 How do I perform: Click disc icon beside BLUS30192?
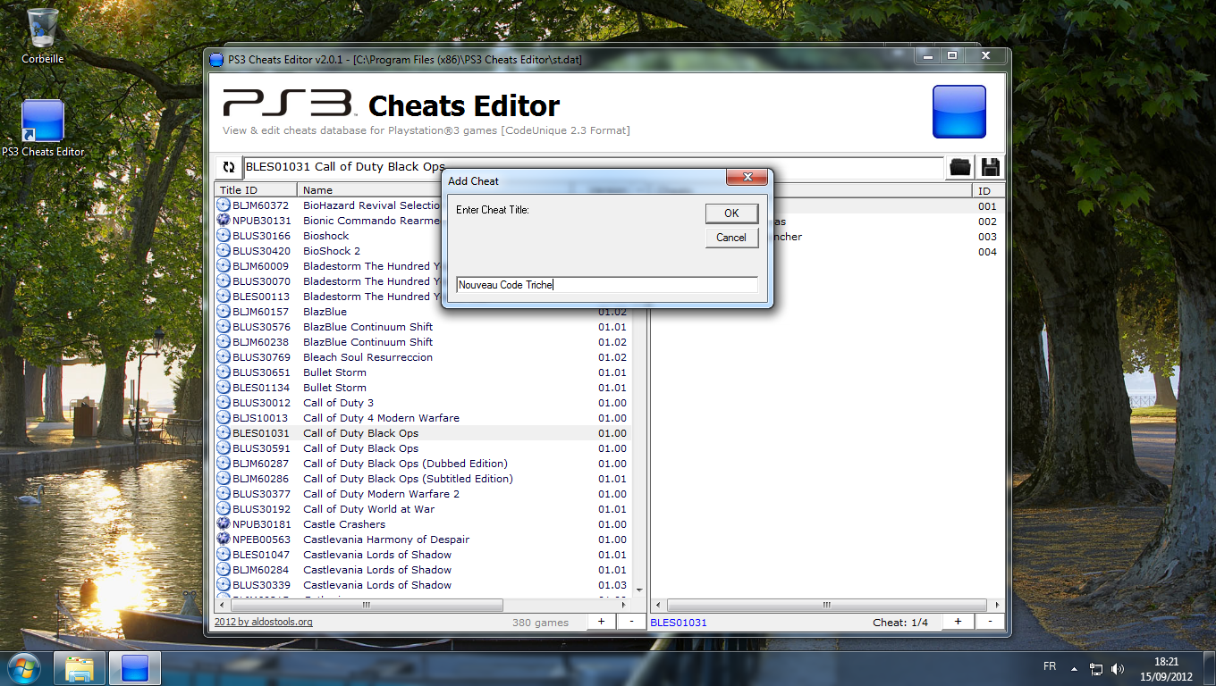[224, 509]
